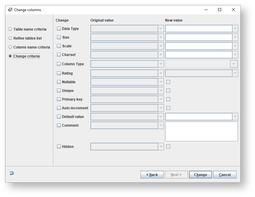255x197 pixels.
Task: Close the Change columns dialog
Action: click(x=233, y=10)
